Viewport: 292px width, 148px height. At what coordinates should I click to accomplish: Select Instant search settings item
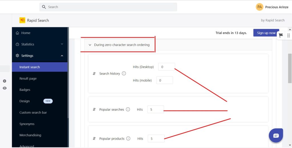(40, 67)
